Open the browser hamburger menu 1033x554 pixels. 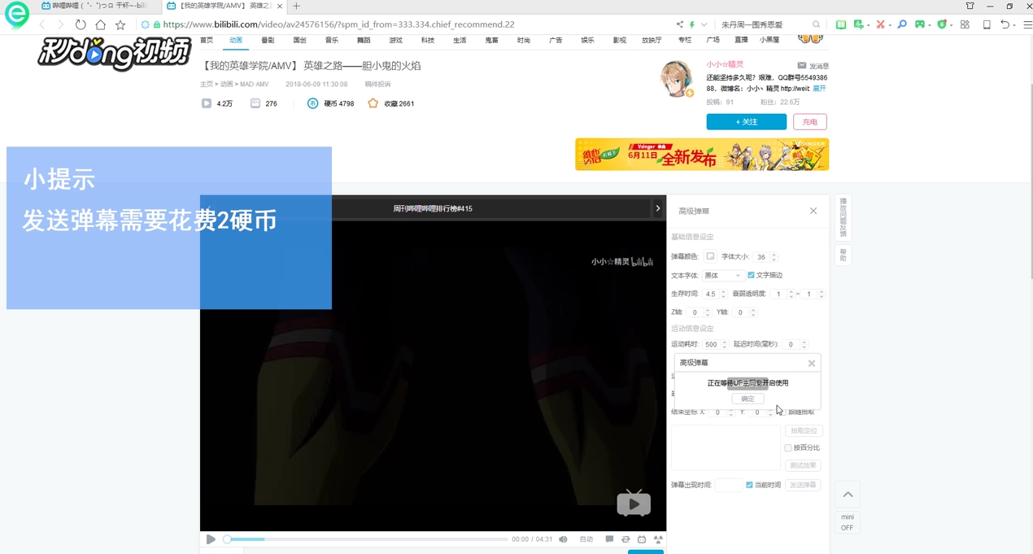[x=1027, y=25]
